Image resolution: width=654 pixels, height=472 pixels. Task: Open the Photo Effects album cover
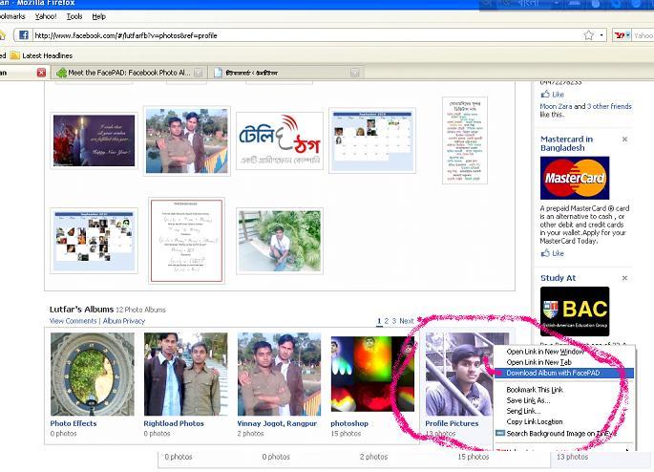tap(93, 374)
